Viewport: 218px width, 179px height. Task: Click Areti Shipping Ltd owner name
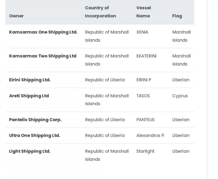point(29,96)
